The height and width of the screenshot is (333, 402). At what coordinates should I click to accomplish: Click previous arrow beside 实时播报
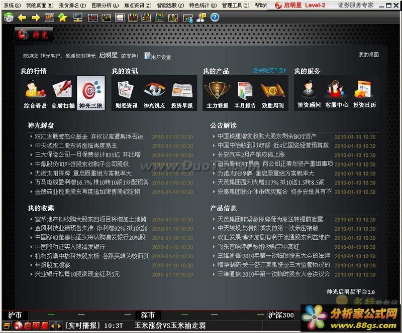[53, 326]
